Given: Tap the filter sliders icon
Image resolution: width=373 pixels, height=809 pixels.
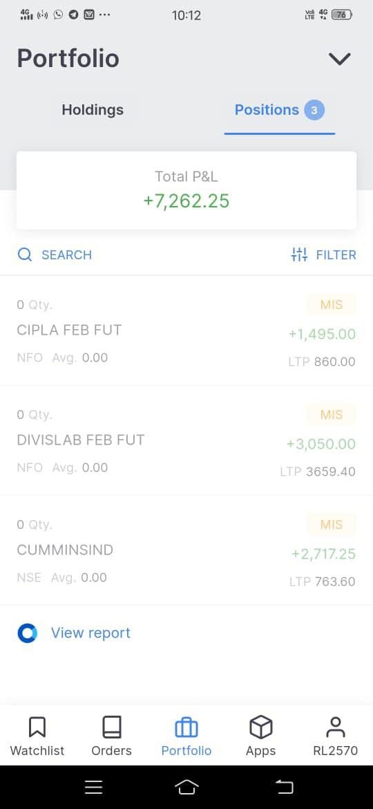Looking at the screenshot, I should click(x=299, y=254).
